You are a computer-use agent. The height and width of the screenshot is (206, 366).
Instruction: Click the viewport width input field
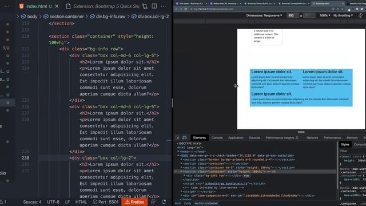pos(292,15)
